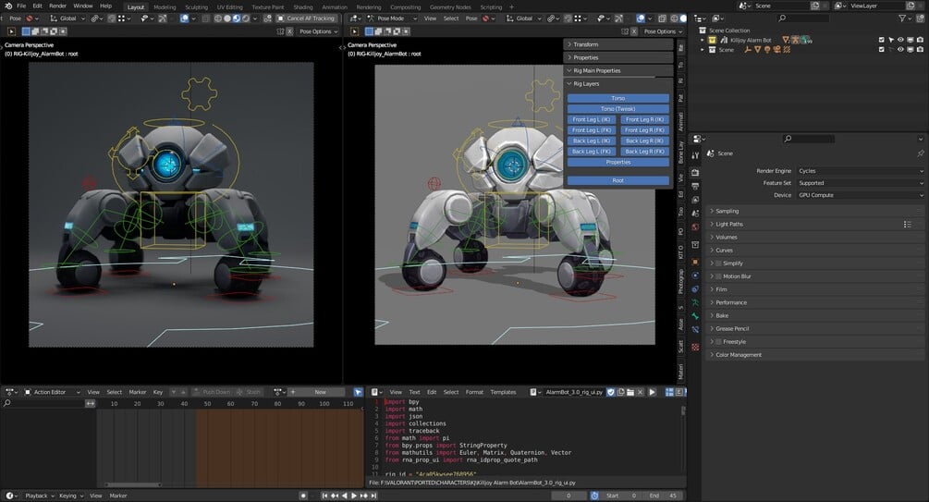Switch to the Scripting workspace tab
This screenshot has width=929, height=502.
[491, 7]
